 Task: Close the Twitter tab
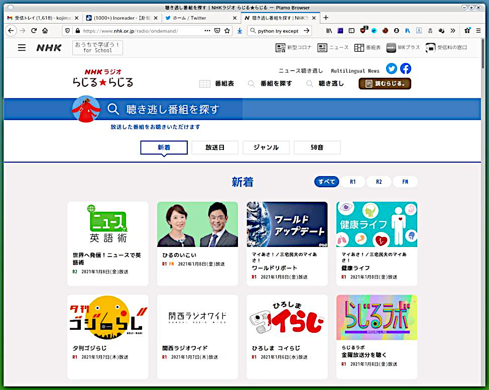point(235,18)
